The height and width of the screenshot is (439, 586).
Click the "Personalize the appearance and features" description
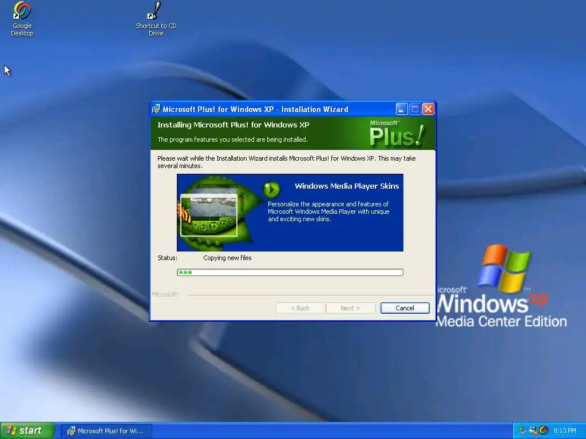328,211
